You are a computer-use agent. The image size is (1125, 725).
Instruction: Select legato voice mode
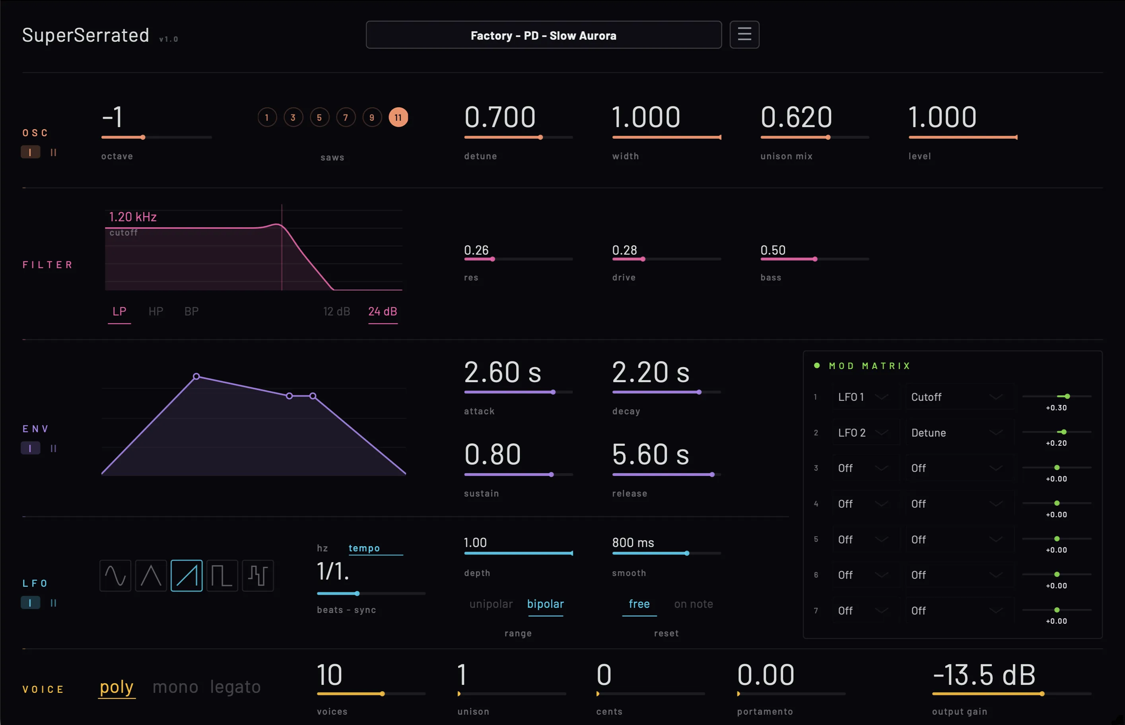(x=235, y=687)
